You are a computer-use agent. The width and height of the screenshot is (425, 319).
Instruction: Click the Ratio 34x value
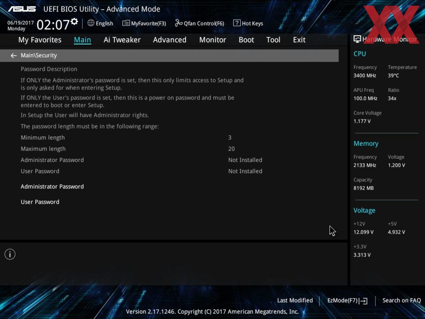[392, 98]
